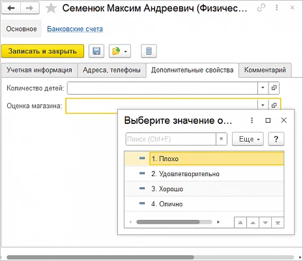Move up one item in list
The height and width of the screenshot is (261, 303).
tap(253, 223)
